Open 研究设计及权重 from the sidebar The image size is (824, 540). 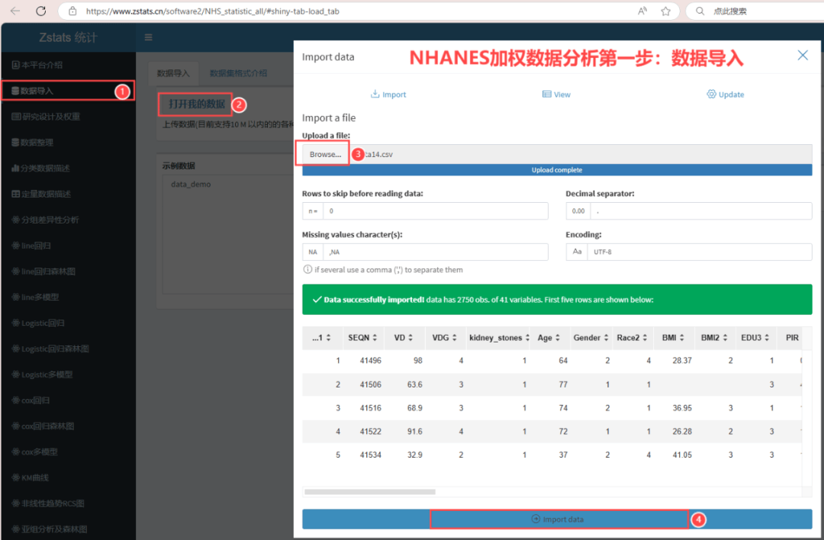49,115
